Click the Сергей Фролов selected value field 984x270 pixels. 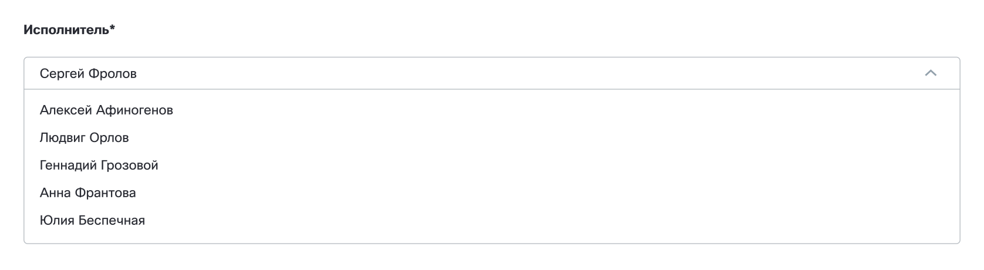88,74
